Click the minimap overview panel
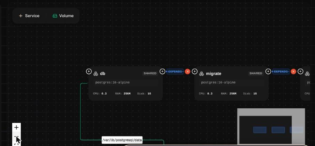Screen dimensions: 315x146 coord(271,126)
